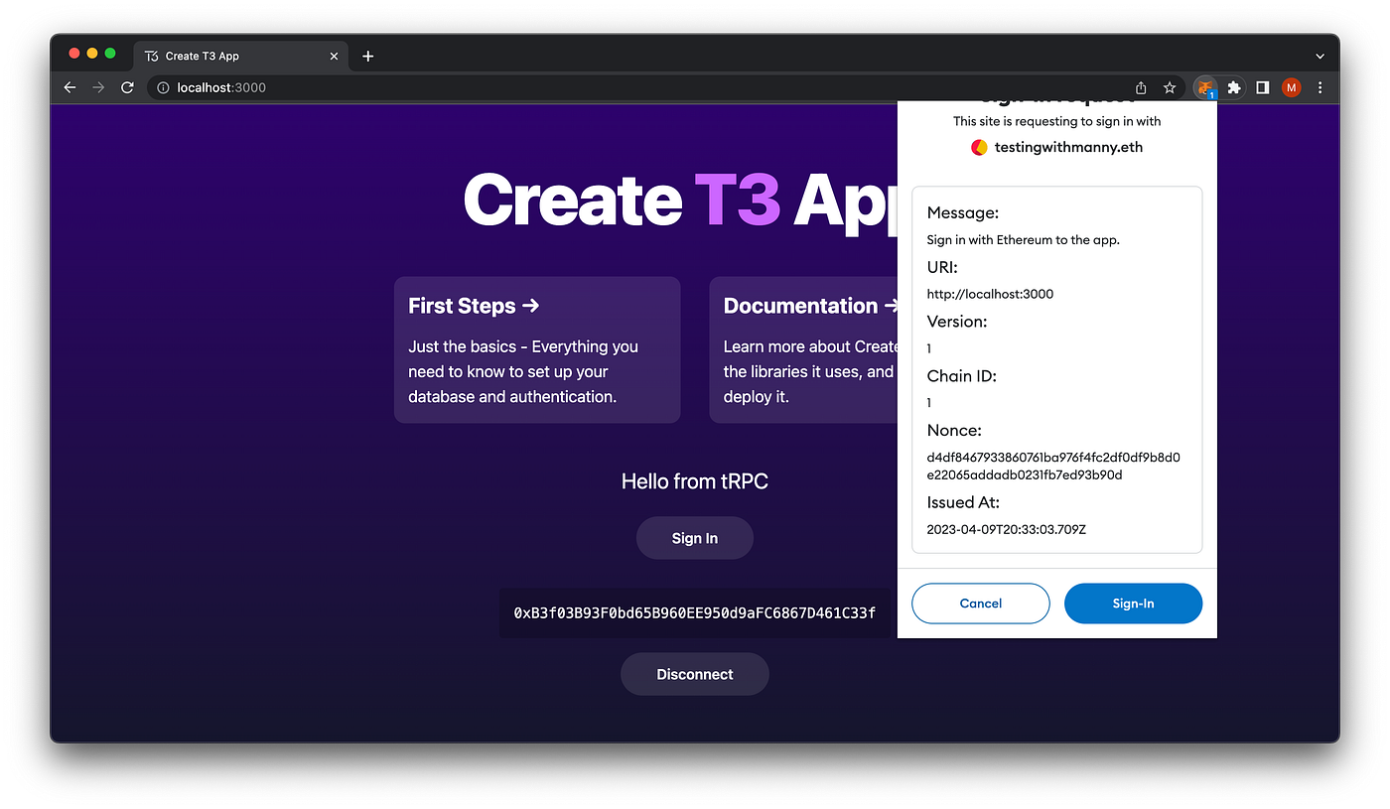Bookmark the page via the star icon
Image resolution: width=1390 pixels, height=809 pixels.
pyautogui.click(x=1169, y=87)
